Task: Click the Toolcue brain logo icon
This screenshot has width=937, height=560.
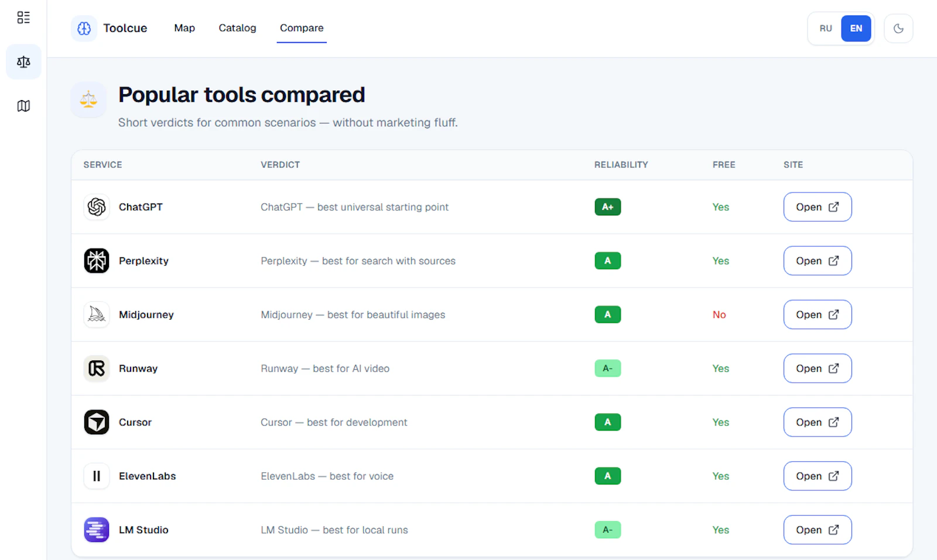Action: pyautogui.click(x=84, y=28)
